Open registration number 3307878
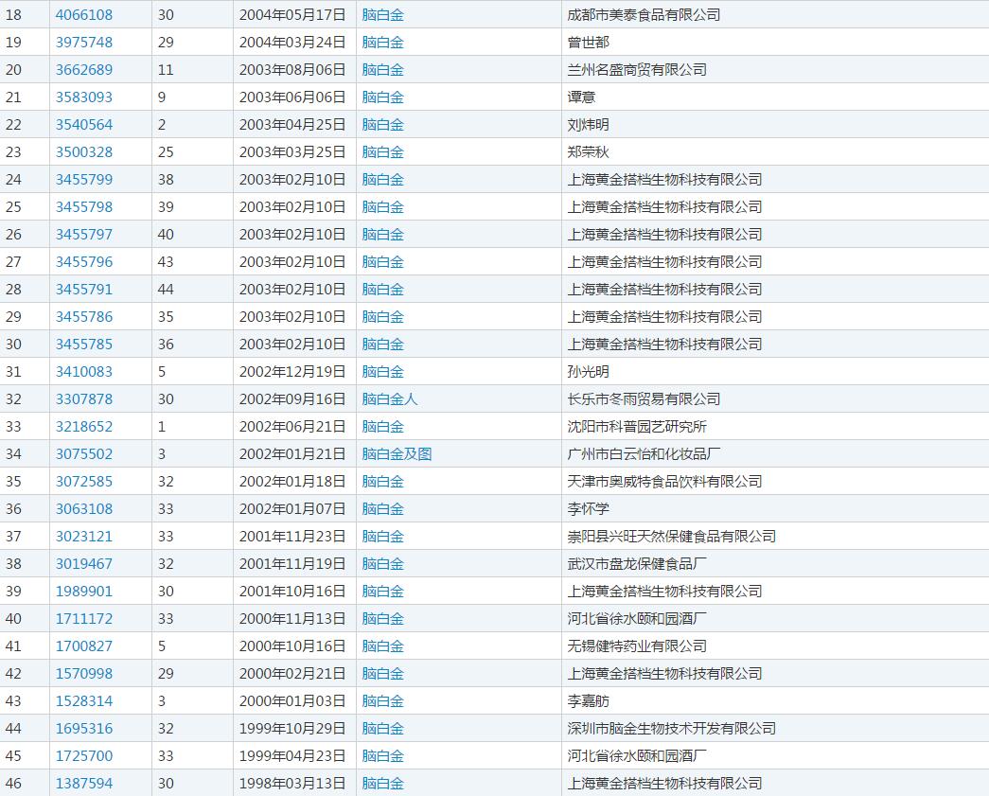 (84, 398)
